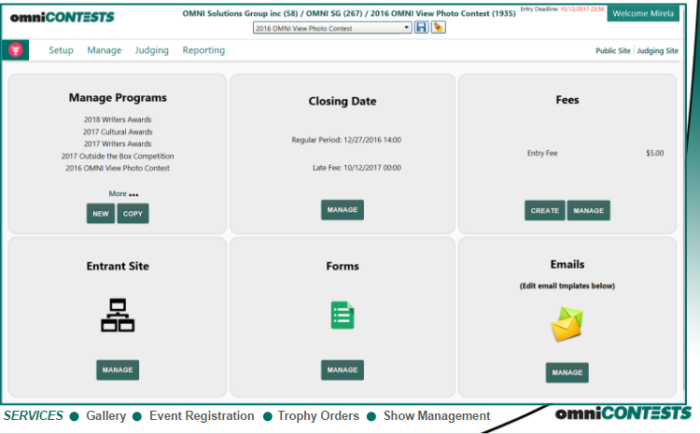The height and width of the screenshot is (434, 700).
Task: Click the Forms card heading
Action: [343, 266]
